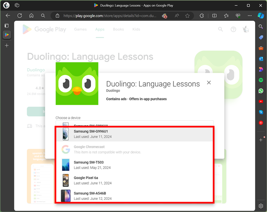Activate the Read aloud icon

coord(177,16)
